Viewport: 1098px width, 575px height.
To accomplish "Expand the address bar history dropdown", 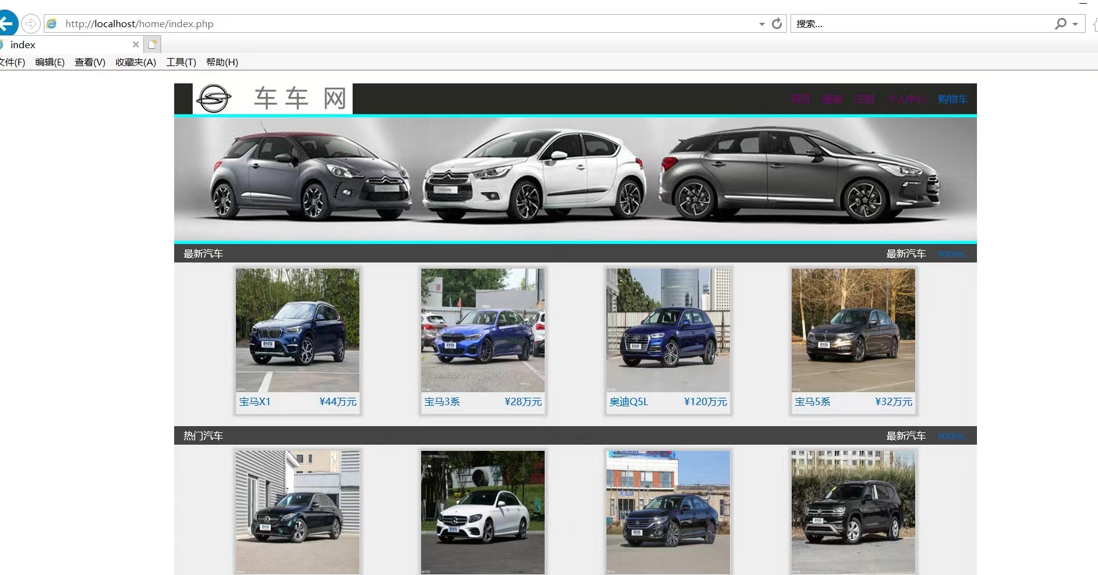I will tap(762, 24).
